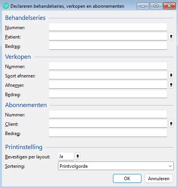Select the Behandelseries Bedrag field
Screen dimensions: 178x188
pos(108,46)
